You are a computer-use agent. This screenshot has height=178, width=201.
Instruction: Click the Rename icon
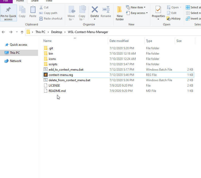click(106, 10)
